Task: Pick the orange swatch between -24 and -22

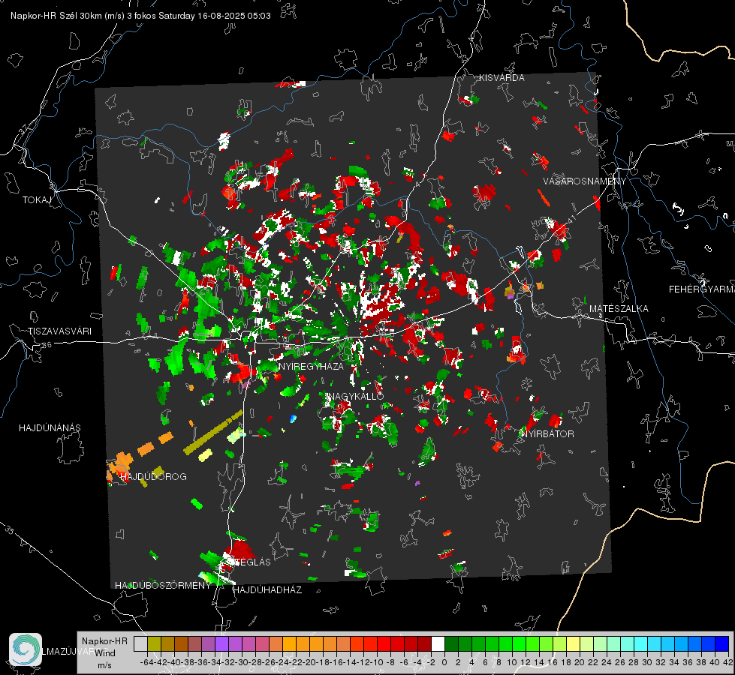Action: 289,643
